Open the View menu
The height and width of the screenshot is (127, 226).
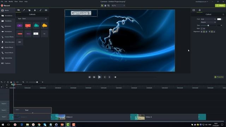[x=16, y=1]
